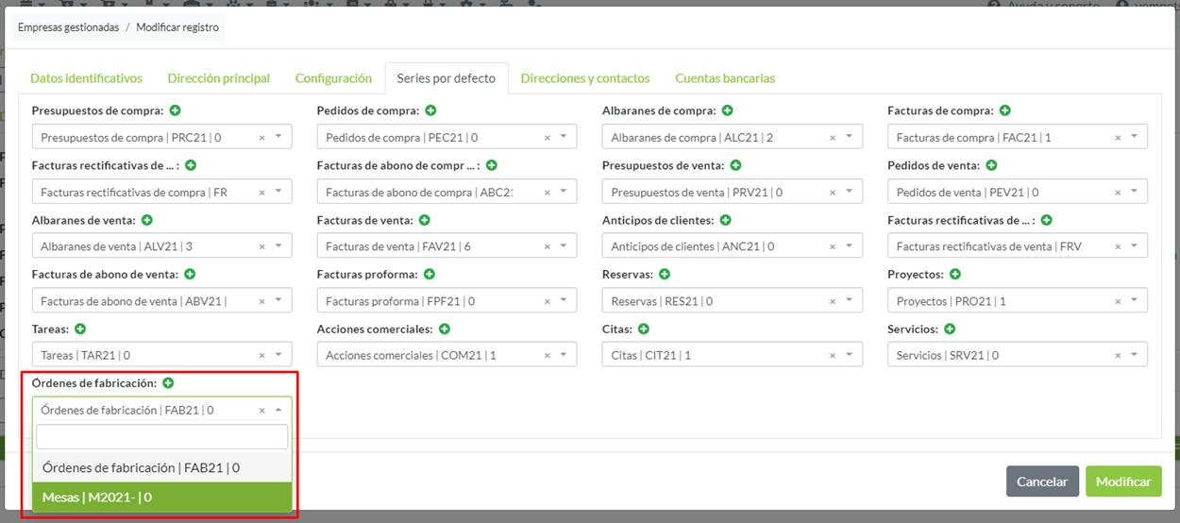1180x523 pixels.
Task: Clear the Proyectos series with x
Action: click(x=1118, y=302)
